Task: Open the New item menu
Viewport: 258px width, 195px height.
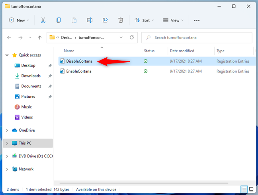Action: [19, 20]
